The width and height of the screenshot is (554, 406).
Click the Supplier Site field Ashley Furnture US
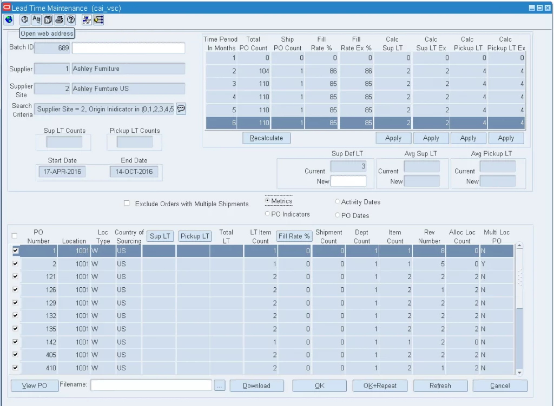[128, 89]
